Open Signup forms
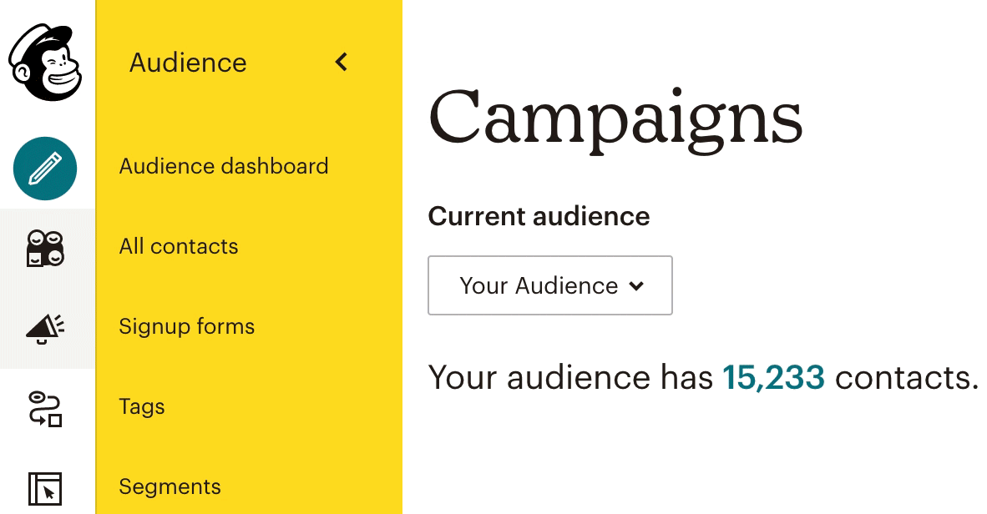Viewport: 987px width, 514px height. pyautogui.click(x=187, y=326)
